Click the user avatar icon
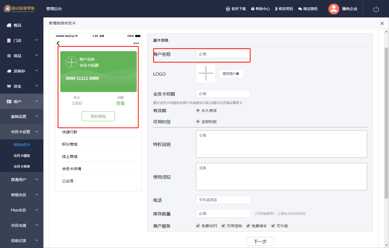389x248 pixels. pos(334,9)
